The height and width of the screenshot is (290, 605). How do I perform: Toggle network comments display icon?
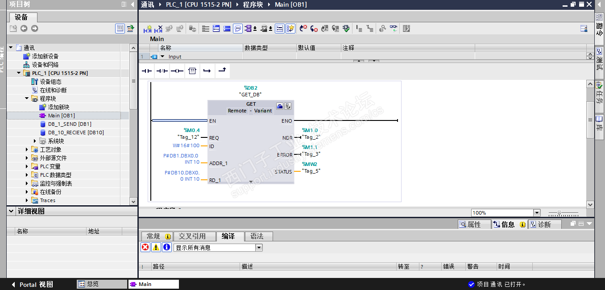coord(279,29)
